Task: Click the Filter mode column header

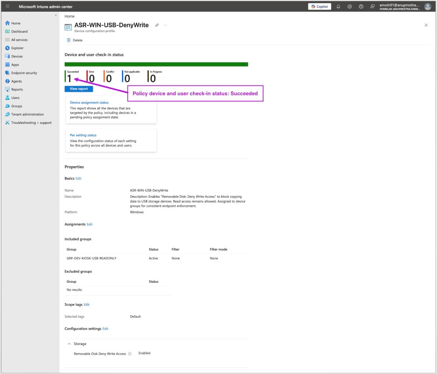Action: tap(218, 249)
